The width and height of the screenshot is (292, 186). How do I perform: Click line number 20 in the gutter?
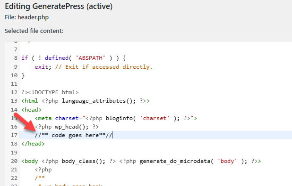coord(14,161)
